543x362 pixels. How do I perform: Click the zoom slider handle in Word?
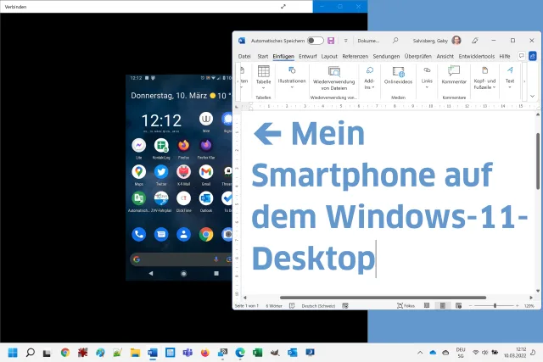click(495, 305)
